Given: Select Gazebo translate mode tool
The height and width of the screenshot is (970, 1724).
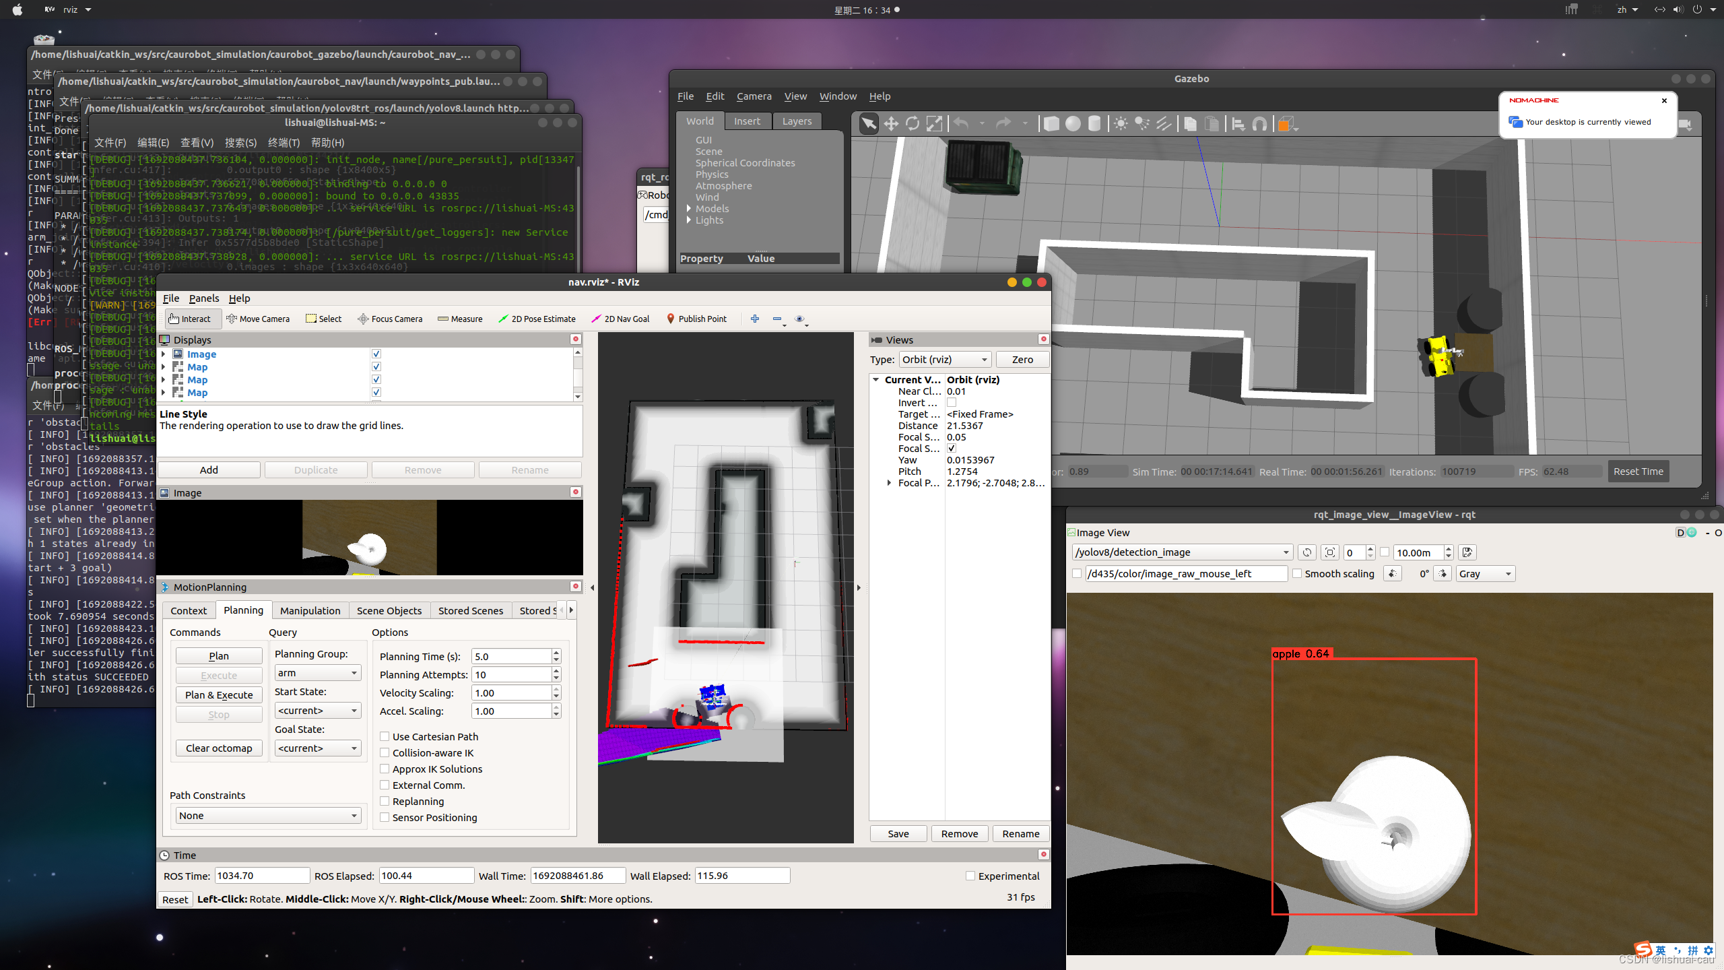Looking at the screenshot, I should tap(891, 124).
